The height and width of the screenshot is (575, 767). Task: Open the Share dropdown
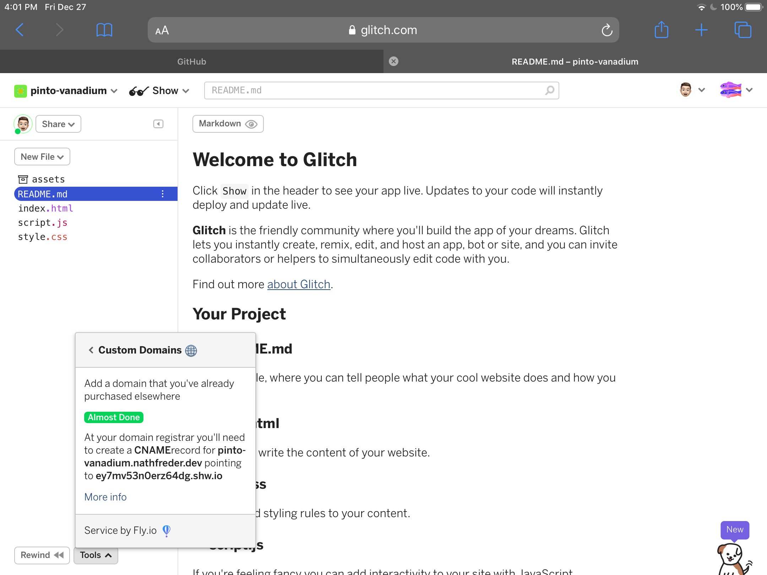click(x=58, y=124)
